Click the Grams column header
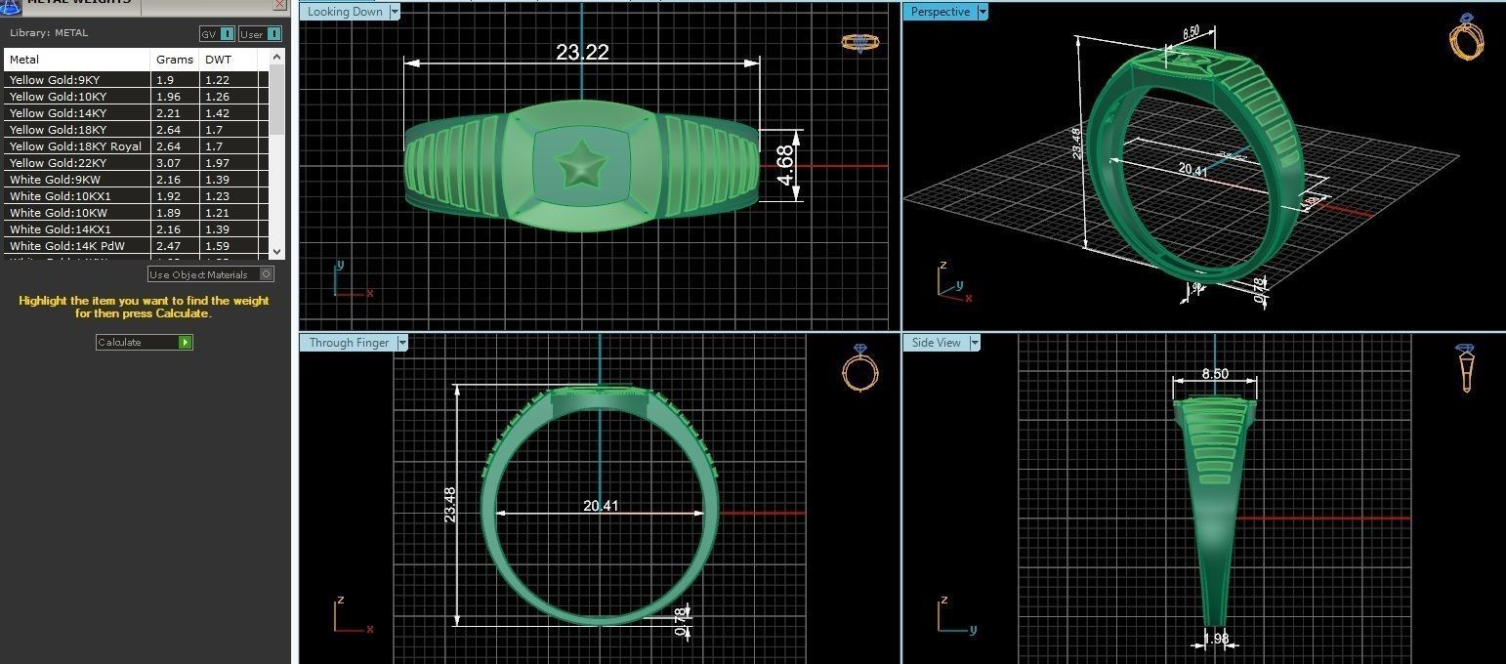Image resolution: width=1506 pixels, height=664 pixels. 175,60
